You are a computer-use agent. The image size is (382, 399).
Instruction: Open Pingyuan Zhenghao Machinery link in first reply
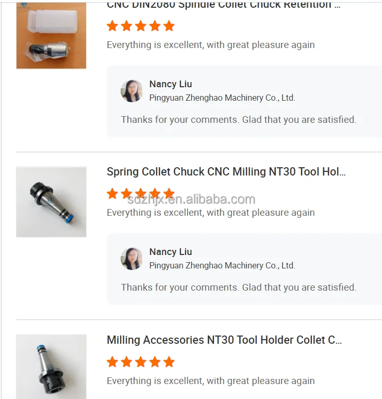222,98
